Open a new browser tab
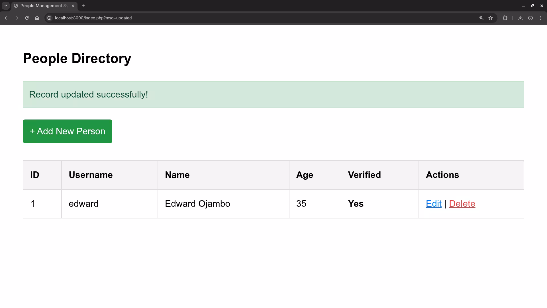 click(83, 6)
